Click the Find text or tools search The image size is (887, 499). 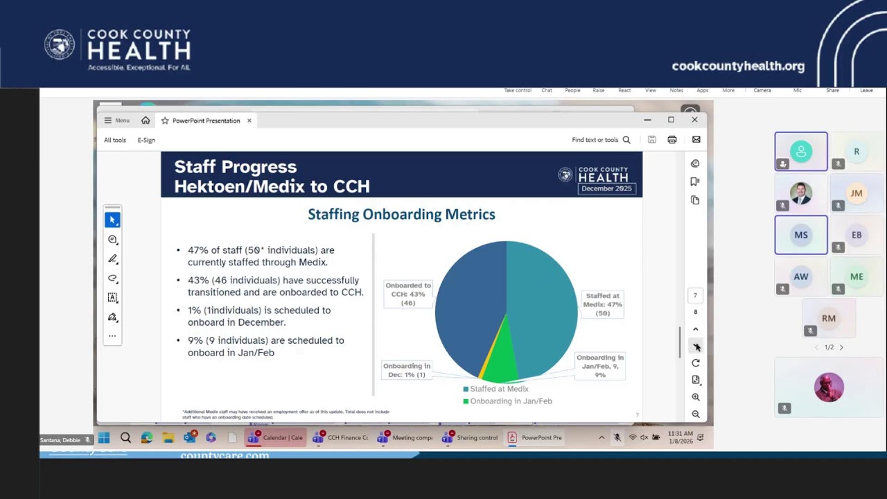pyautogui.click(x=601, y=140)
